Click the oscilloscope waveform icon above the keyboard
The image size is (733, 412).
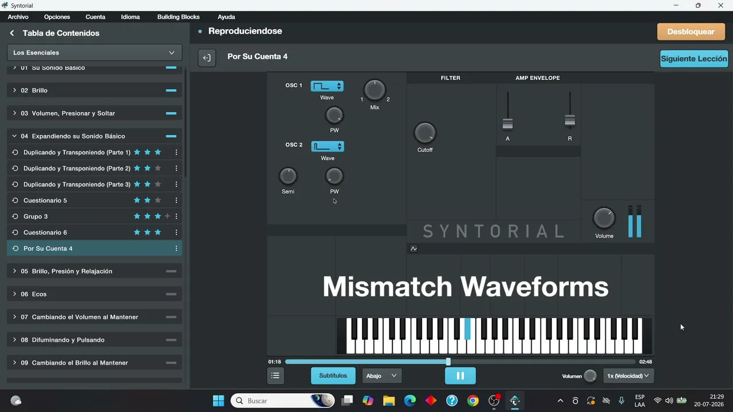point(413,248)
